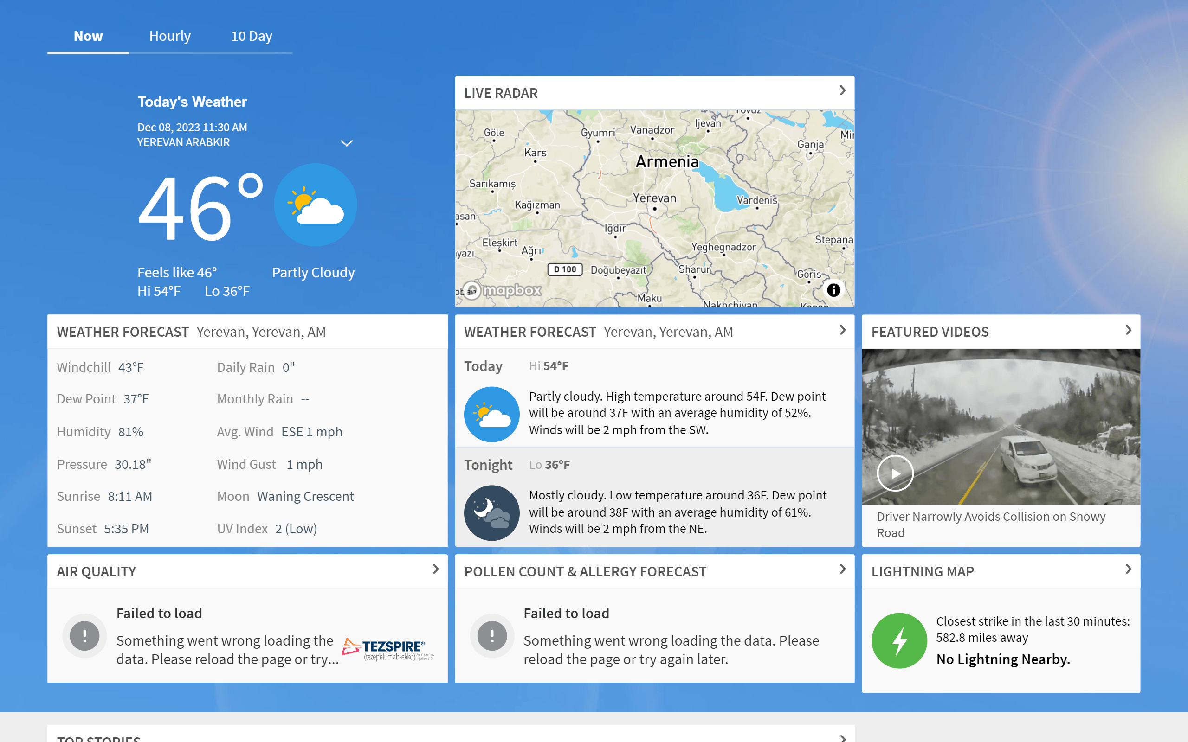Click the partly cloudy current weather icon
Screen dimensions: 1188x742
tap(315, 205)
